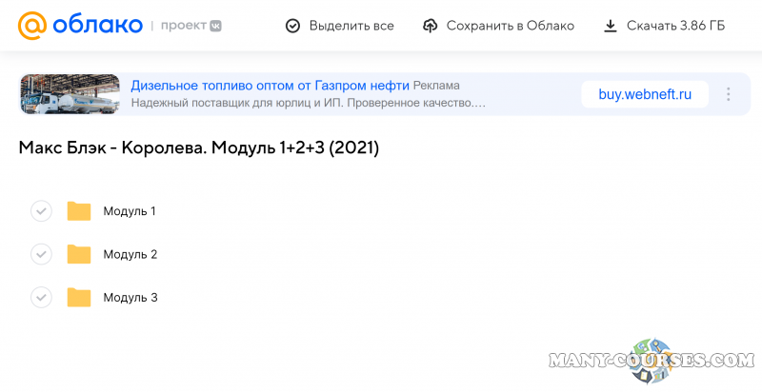Tick the checkbox for Модуль 1

41,211
